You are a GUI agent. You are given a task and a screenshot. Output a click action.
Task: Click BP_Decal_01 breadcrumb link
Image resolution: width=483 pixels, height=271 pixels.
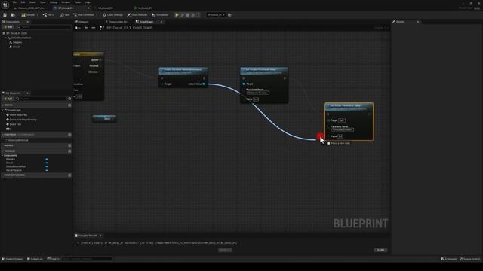(117, 28)
